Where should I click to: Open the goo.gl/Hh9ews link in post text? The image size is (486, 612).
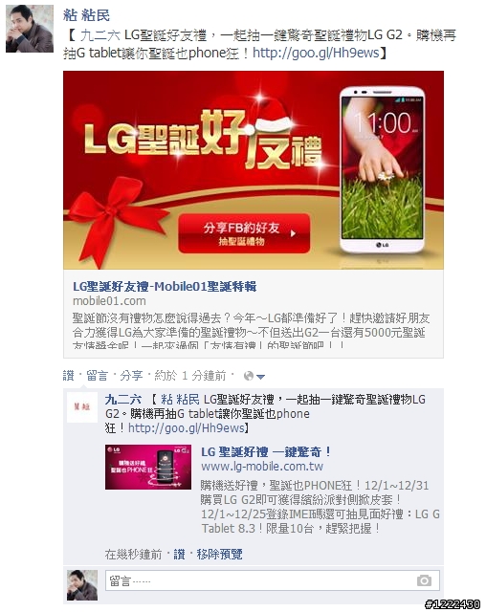point(316,53)
